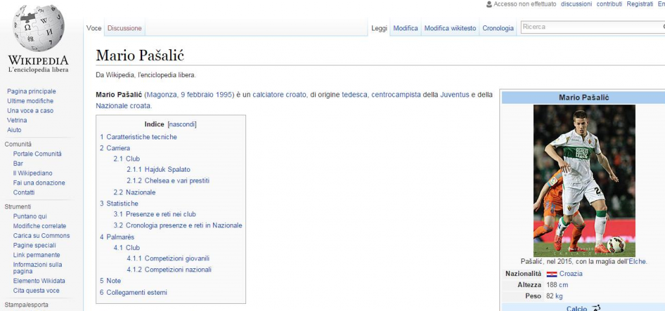The width and height of the screenshot is (665, 311).
Task: Open the top bar discussioni link
Action: 576,4
